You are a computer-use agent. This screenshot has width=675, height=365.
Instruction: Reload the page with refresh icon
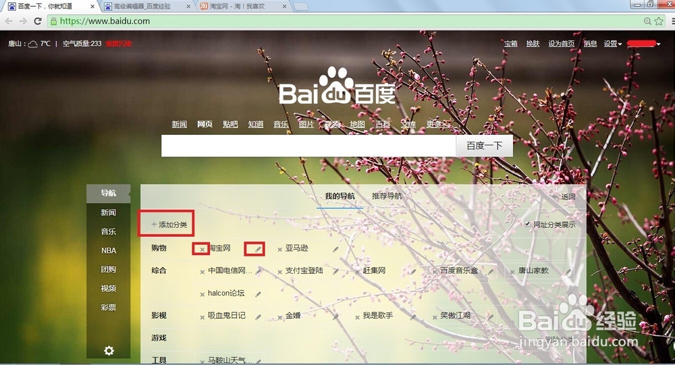pos(37,21)
